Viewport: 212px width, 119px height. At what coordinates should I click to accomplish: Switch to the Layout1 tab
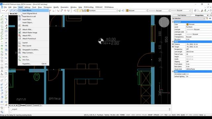pos(29,105)
